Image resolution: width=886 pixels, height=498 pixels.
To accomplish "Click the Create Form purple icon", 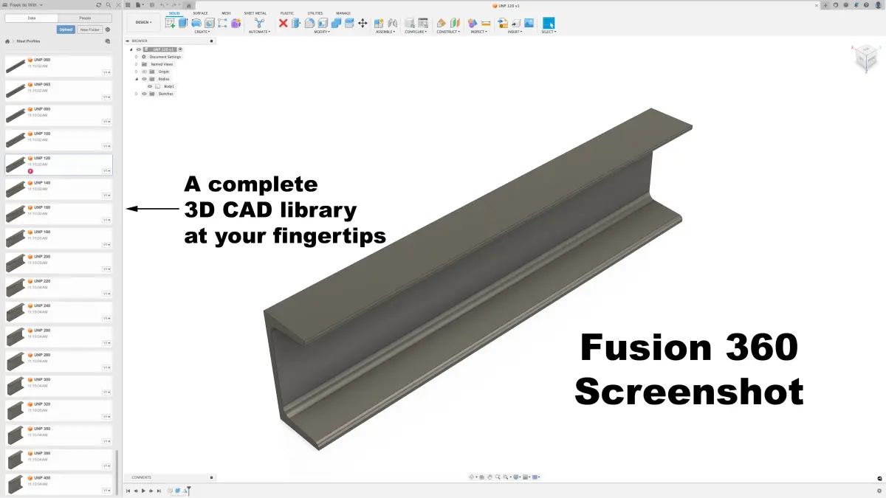I will tap(236, 23).
